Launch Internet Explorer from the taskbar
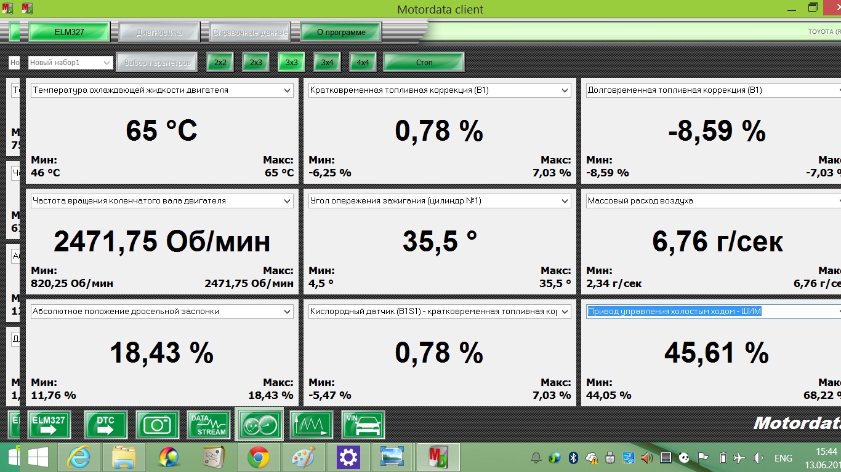The height and width of the screenshot is (472, 841). (x=79, y=458)
